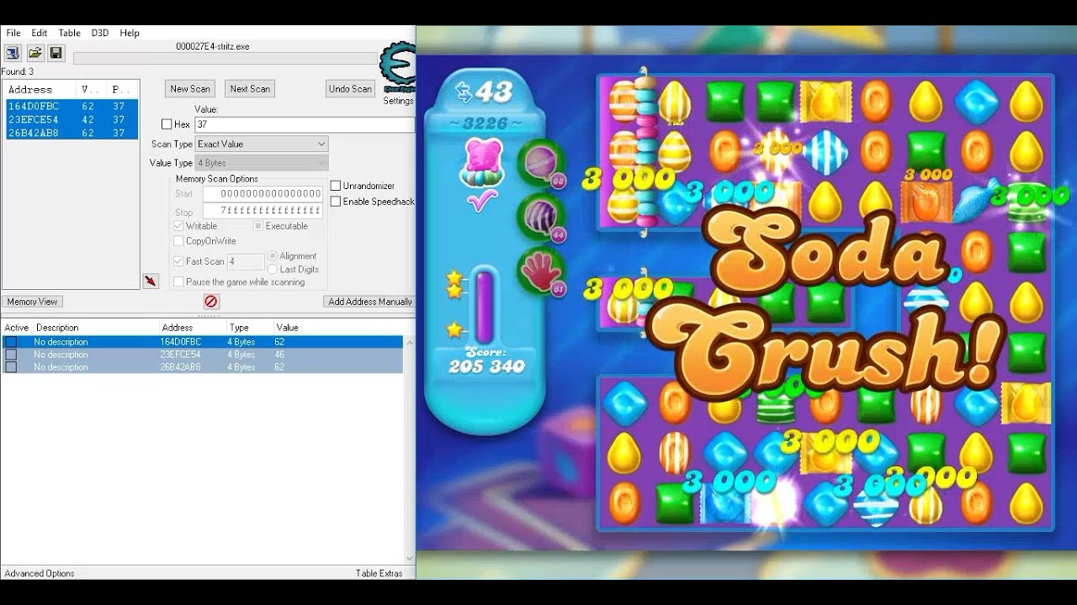Screen dimensions: 1077x605
Task: Click the purple star score meter
Action: point(484,306)
